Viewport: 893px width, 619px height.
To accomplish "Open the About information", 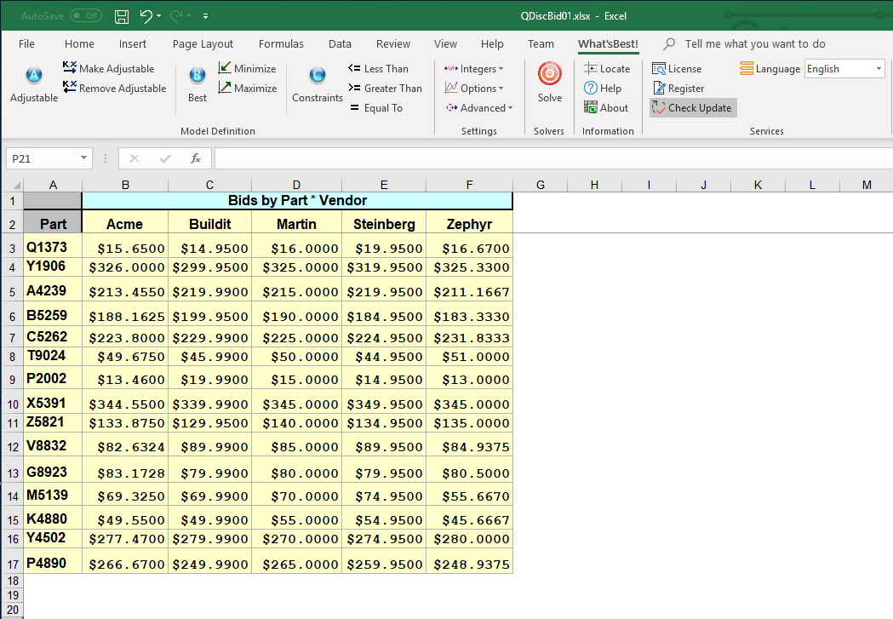I will (606, 107).
